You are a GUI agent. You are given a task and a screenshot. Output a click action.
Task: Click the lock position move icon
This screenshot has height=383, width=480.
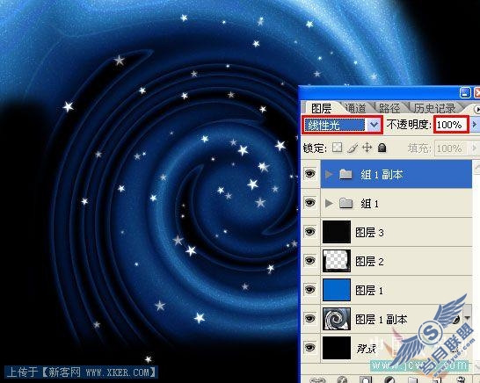pos(367,148)
